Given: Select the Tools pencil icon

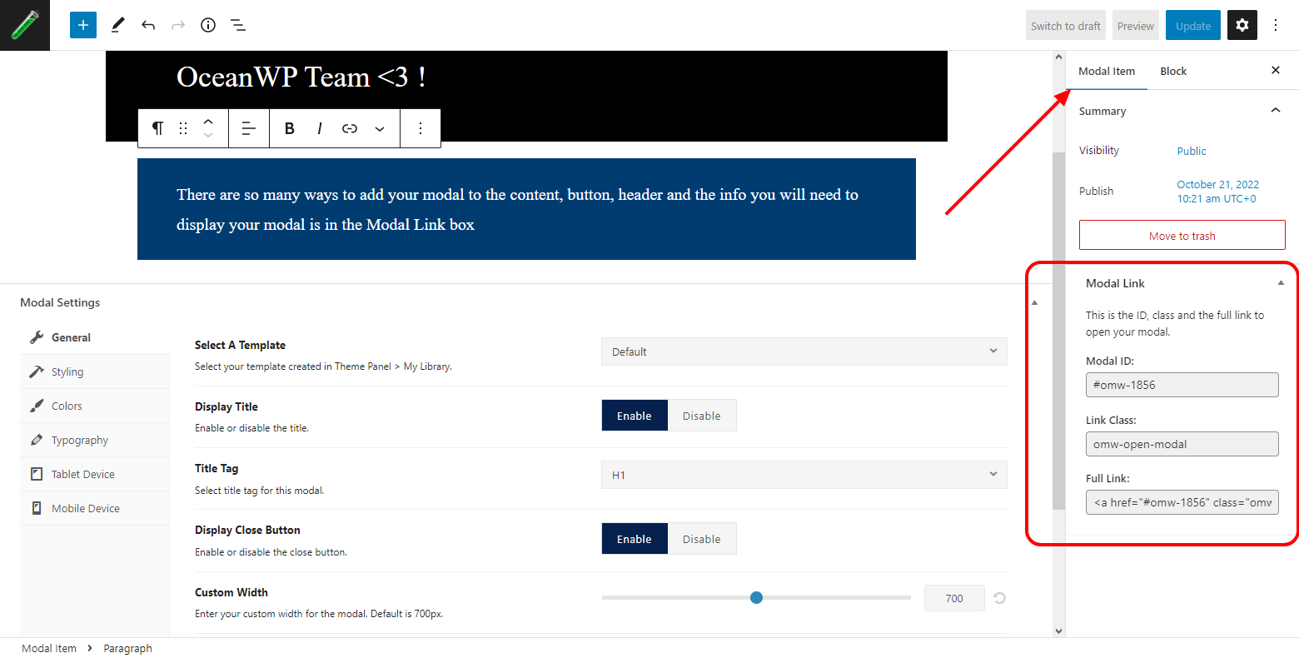Looking at the screenshot, I should pyautogui.click(x=117, y=25).
